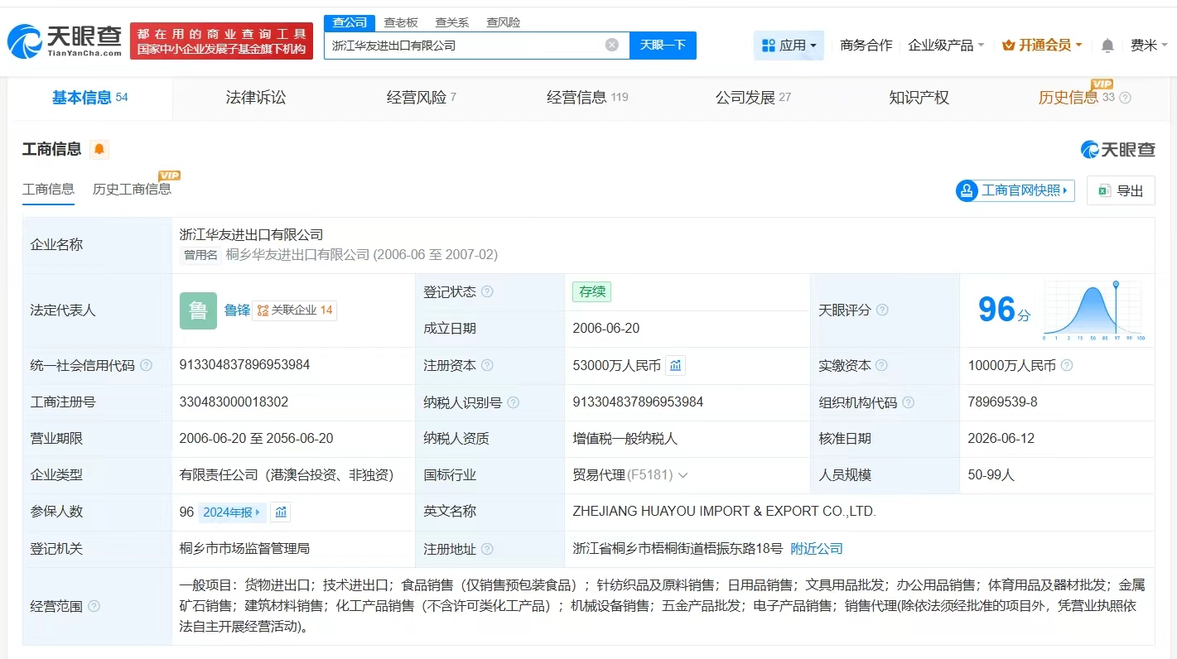Open the TianYanCha logo homepage
1177x659 pixels.
(x=65, y=40)
